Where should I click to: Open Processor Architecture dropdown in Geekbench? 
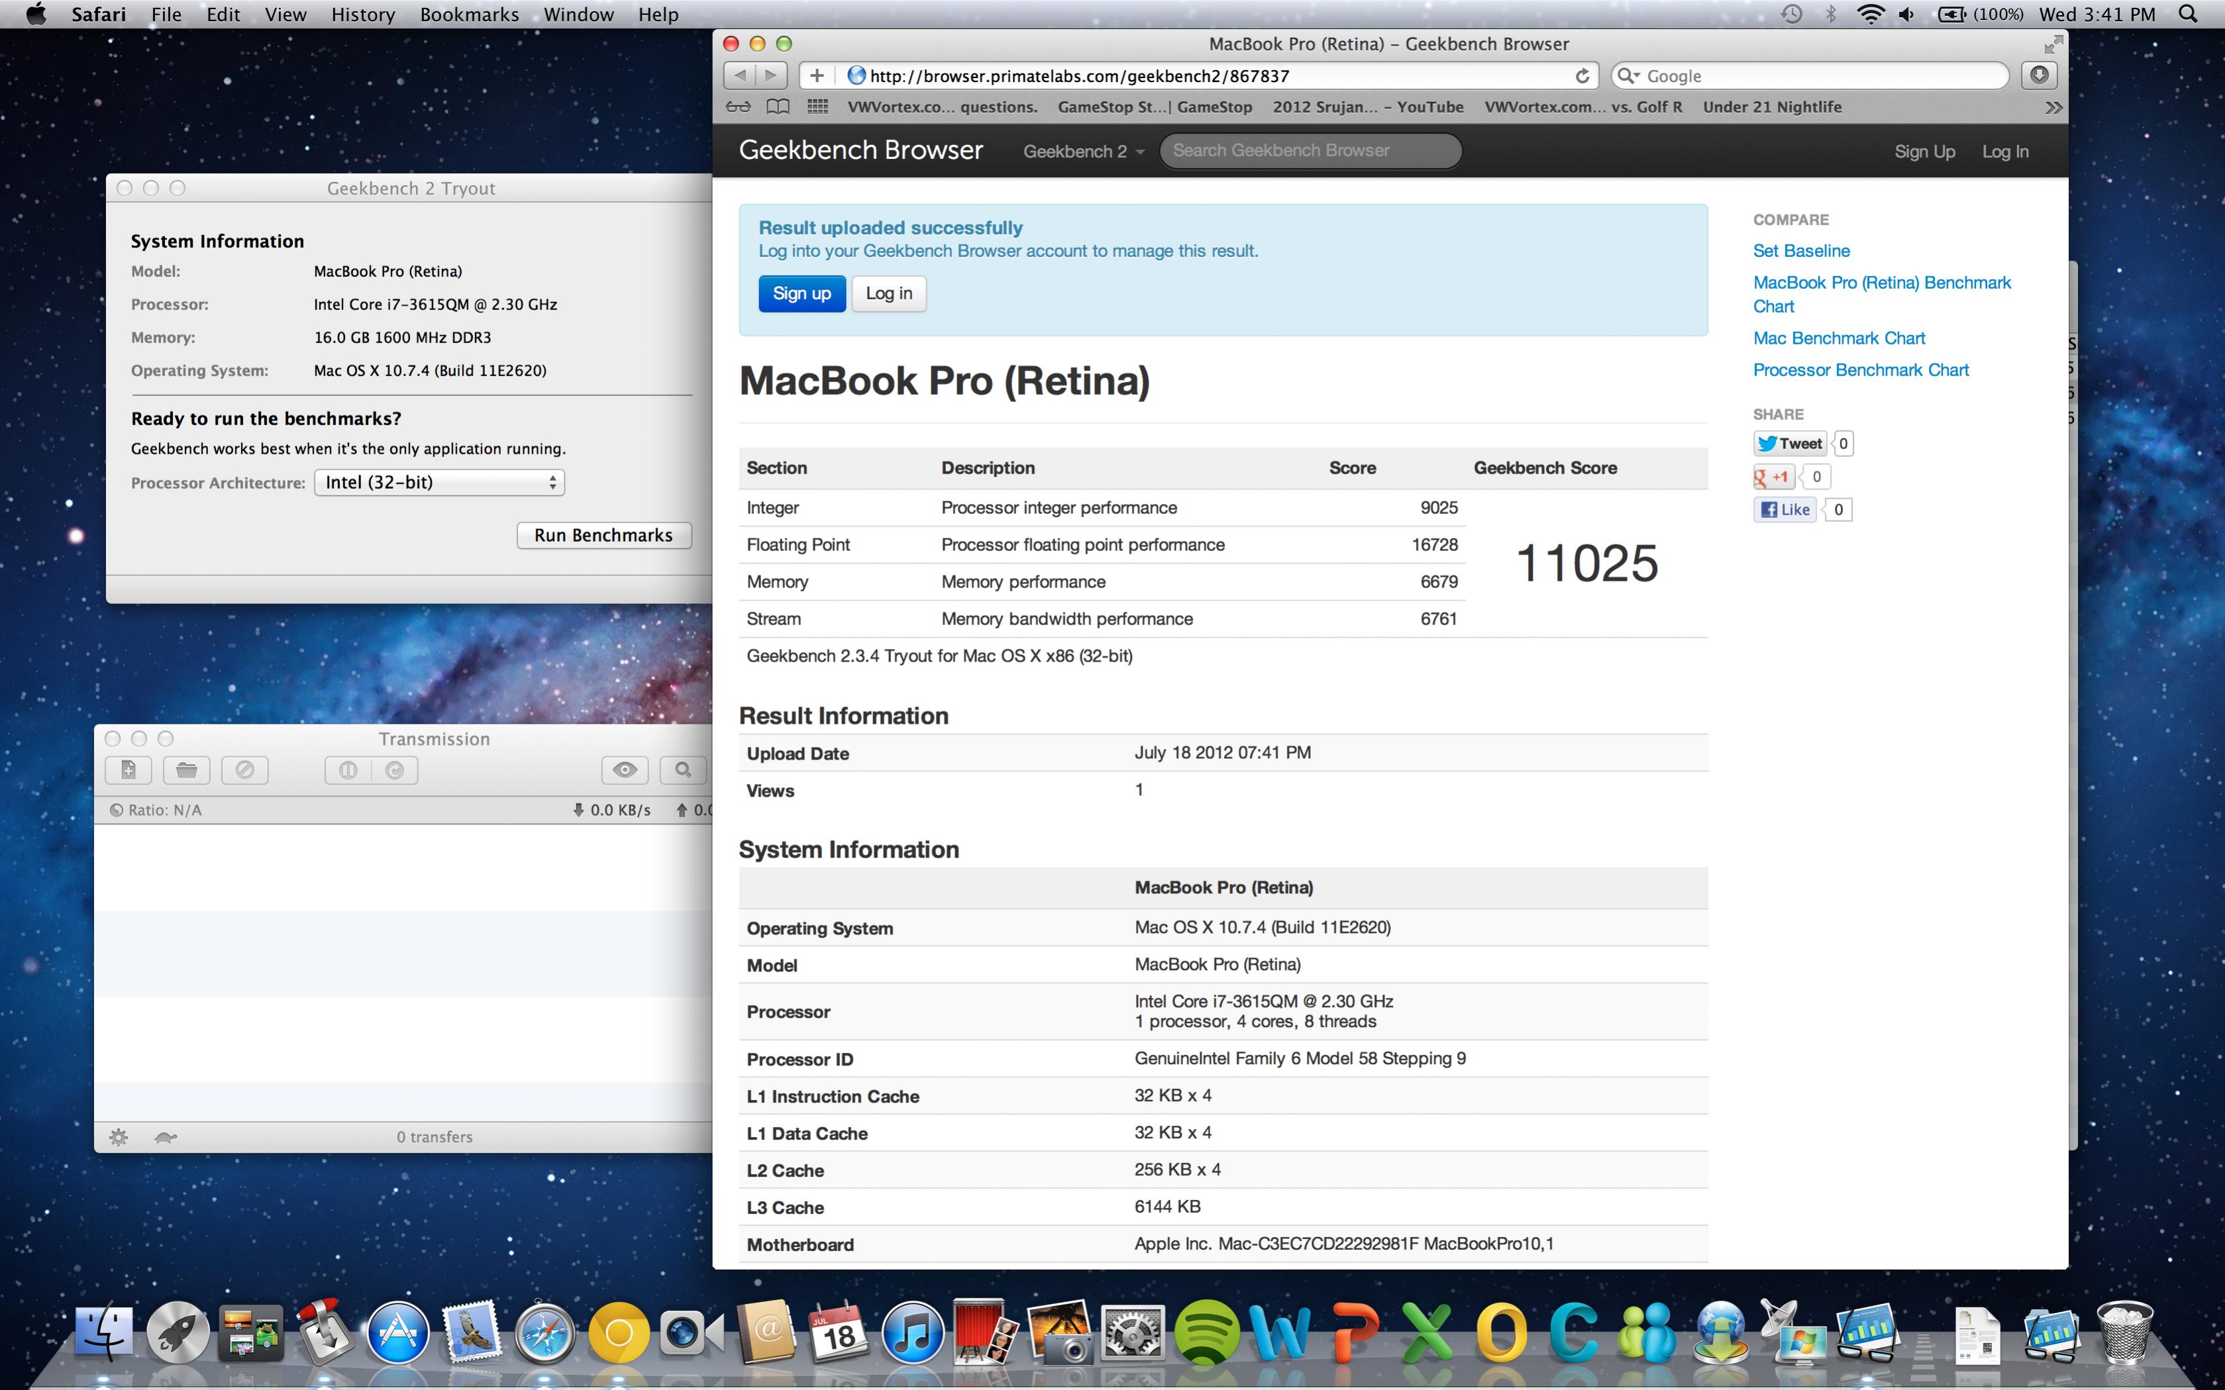439,483
